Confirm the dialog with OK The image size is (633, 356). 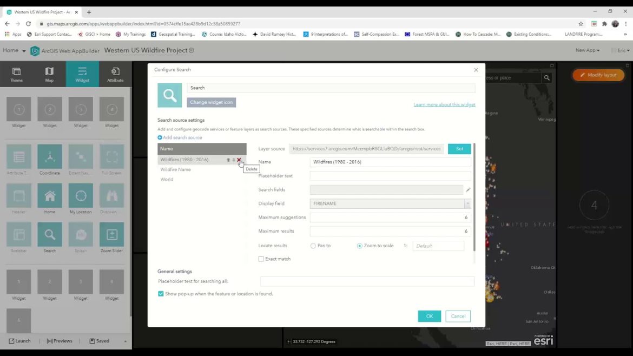tap(430, 316)
